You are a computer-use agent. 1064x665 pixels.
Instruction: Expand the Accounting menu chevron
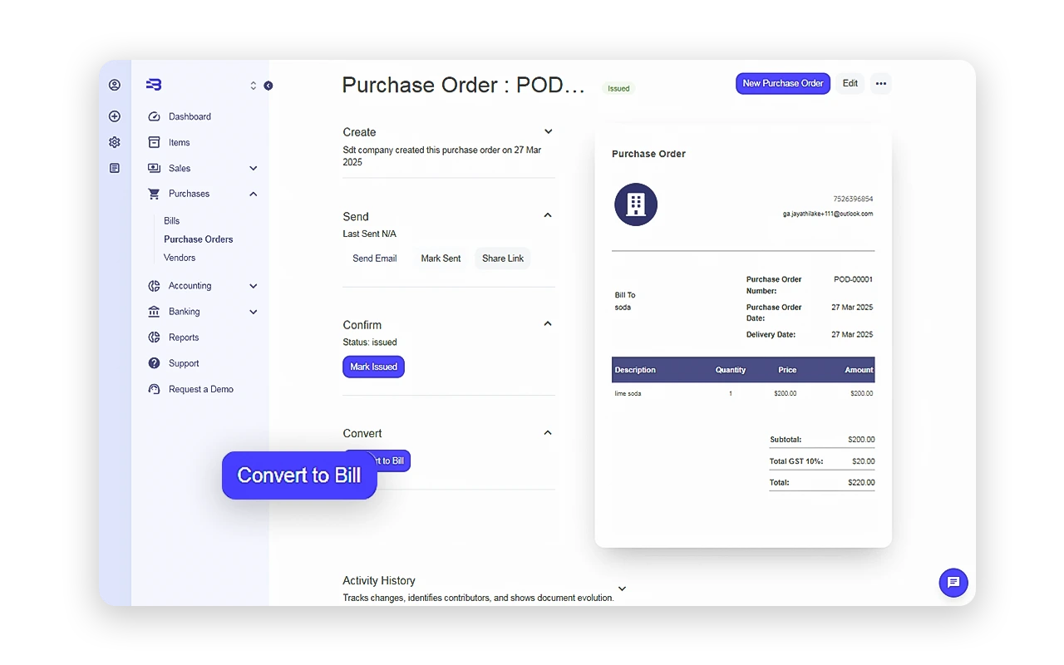[x=254, y=286]
